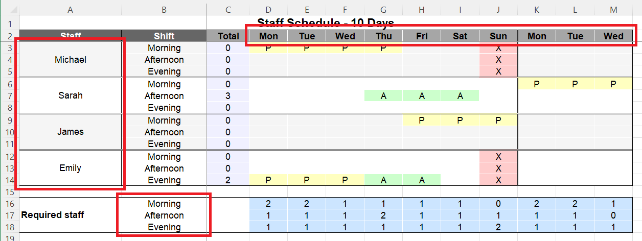642x241 pixels.
Task: Select the Michael staff name cell
Action: pyautogui.click(x=70, y=60)
